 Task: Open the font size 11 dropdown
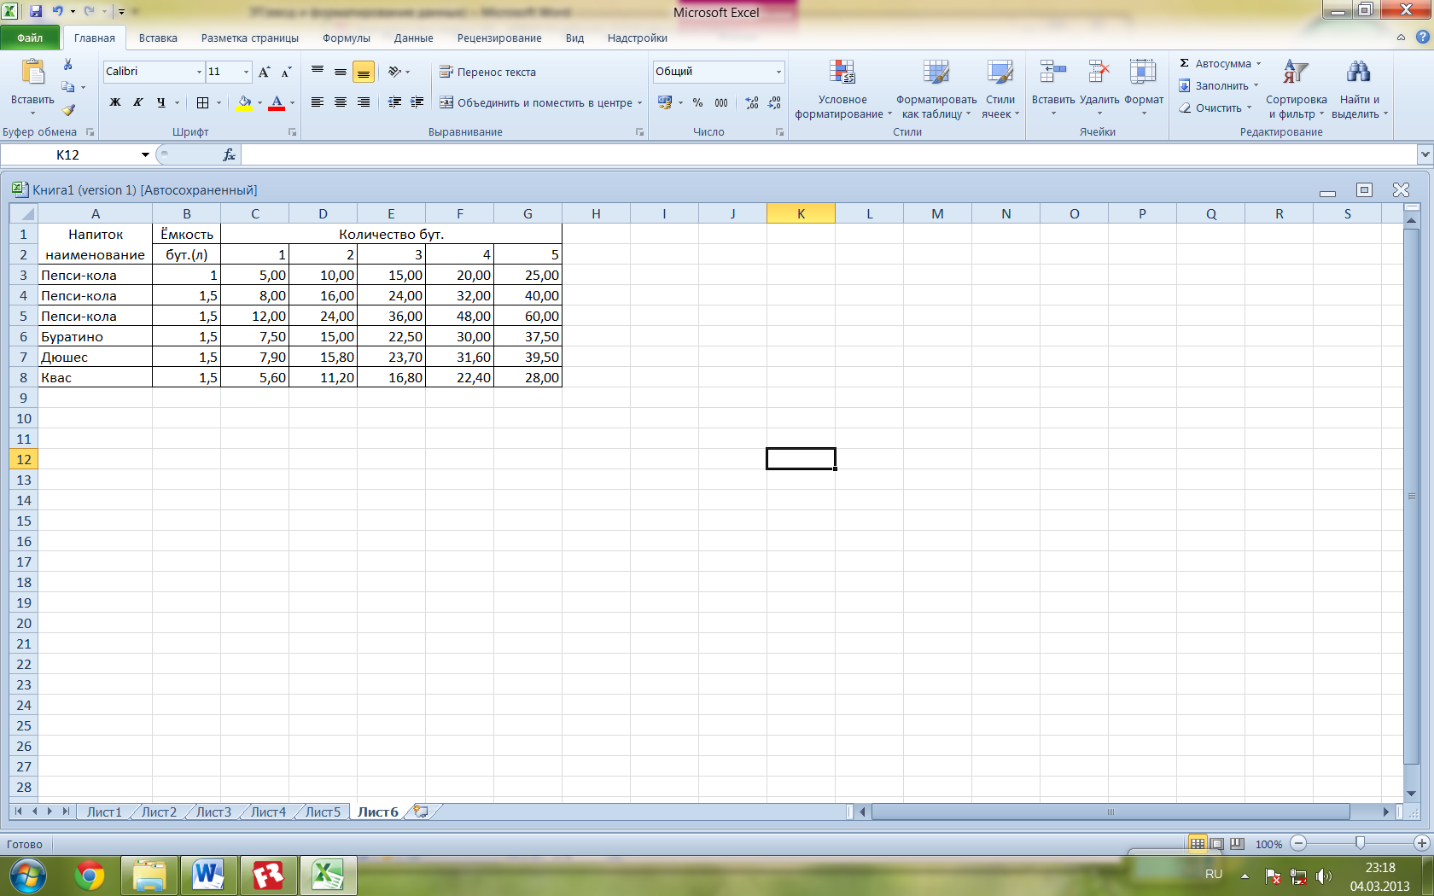coord(246,72)
